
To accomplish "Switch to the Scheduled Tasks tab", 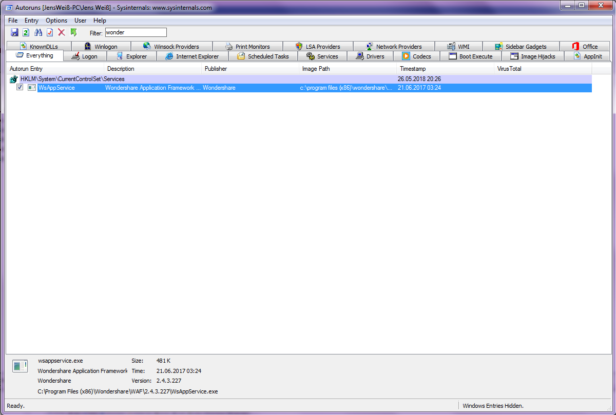I will pos(263,56).
